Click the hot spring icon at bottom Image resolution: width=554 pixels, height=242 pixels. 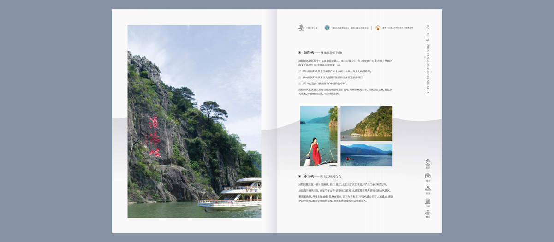[x=428, y=213]
